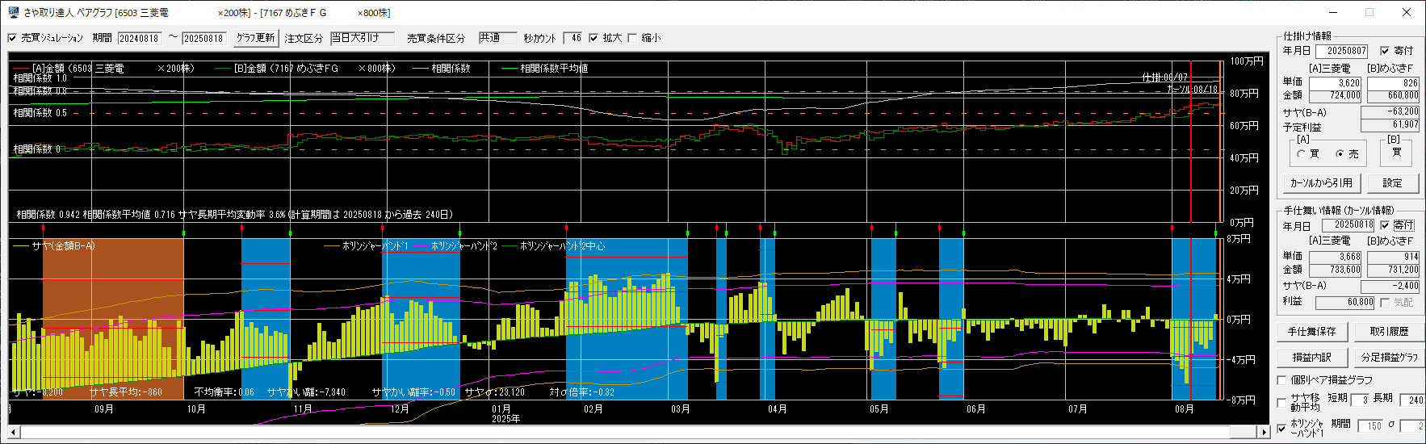This screenshot has width=1426, height=444.
Task: Click the 秒カウント field showing 46
Action: click(x=572, y=38)
